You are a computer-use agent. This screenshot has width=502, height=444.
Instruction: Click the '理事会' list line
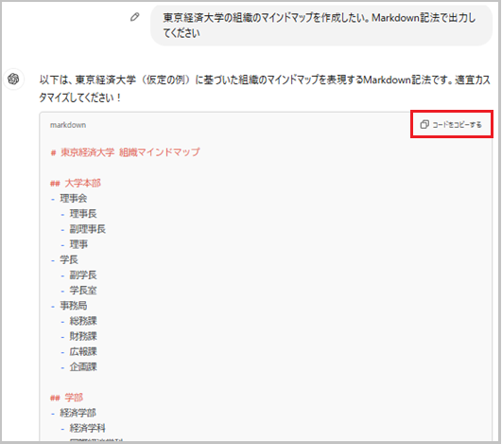[69, 199]
